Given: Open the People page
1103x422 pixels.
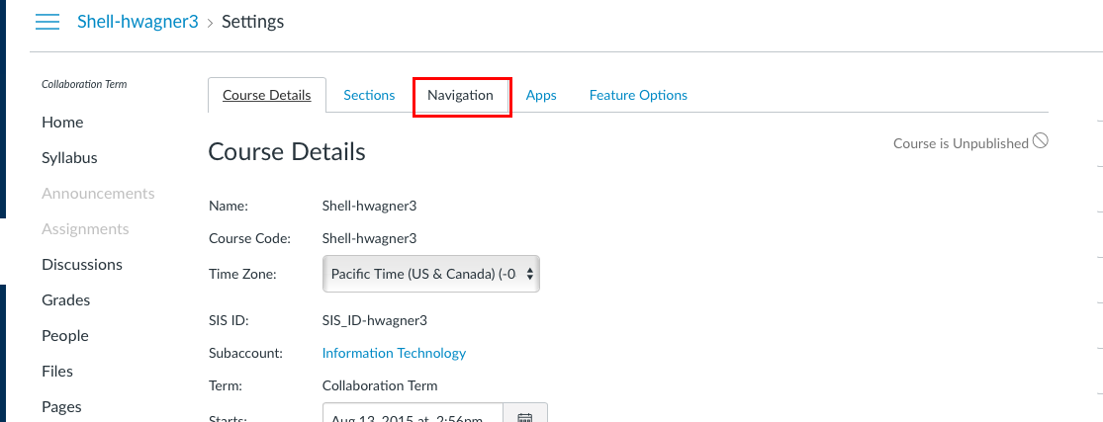Looking at the screenshot, I should tap(65, 336).
